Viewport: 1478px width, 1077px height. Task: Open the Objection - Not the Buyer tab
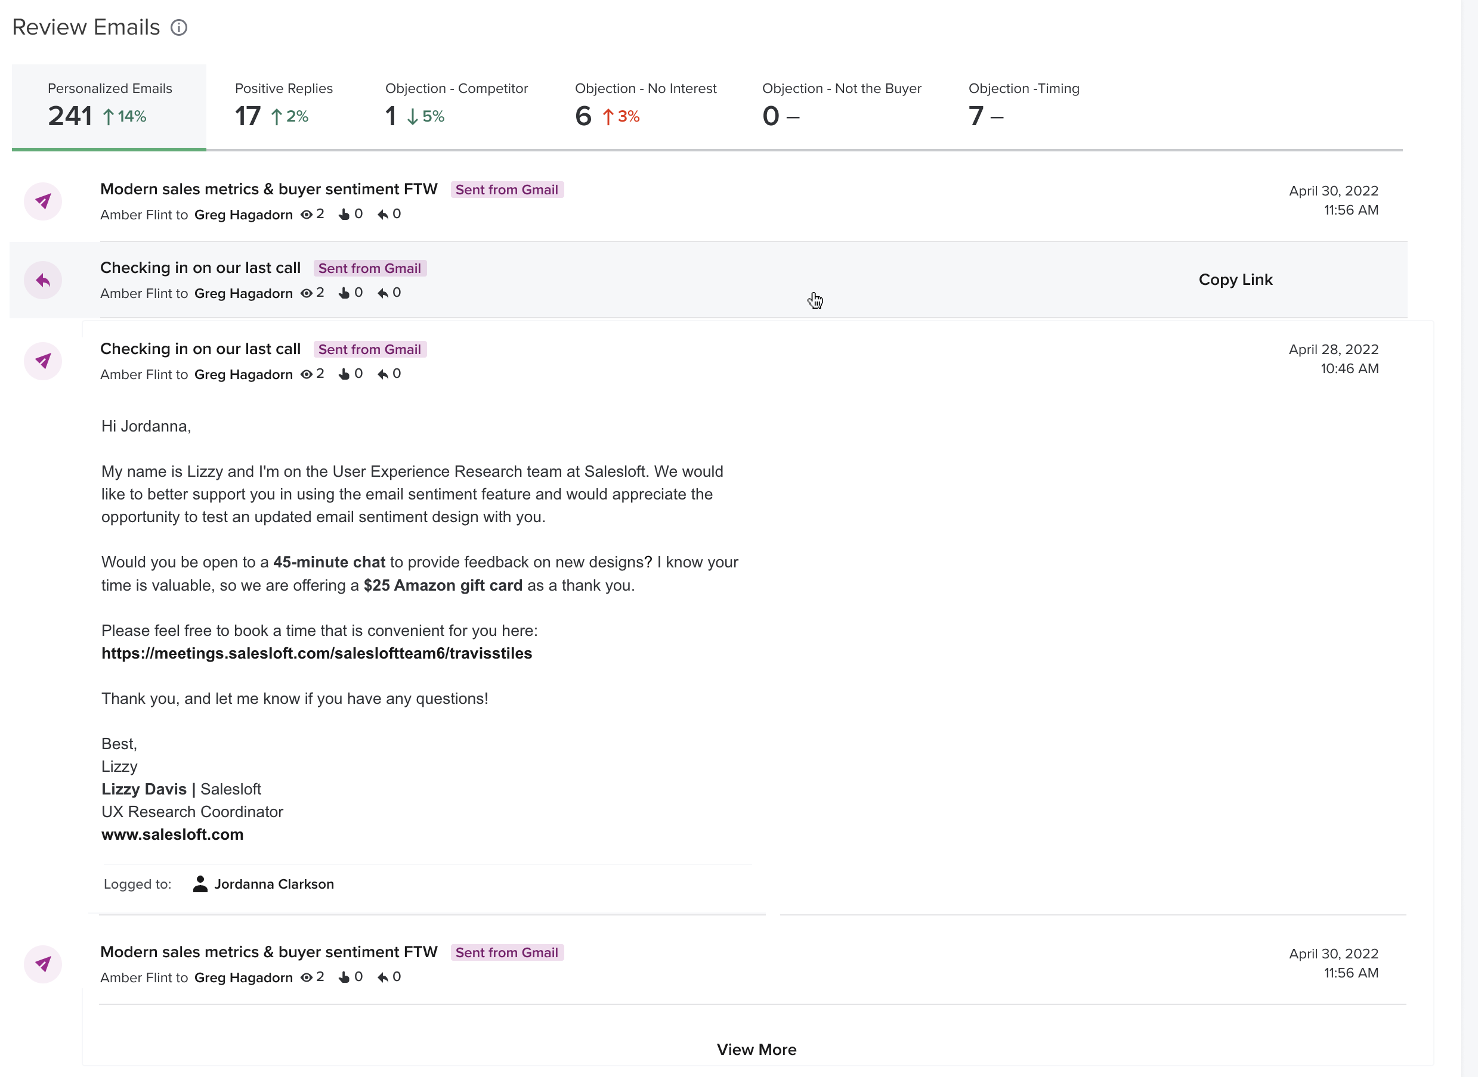tap(842, 104)
